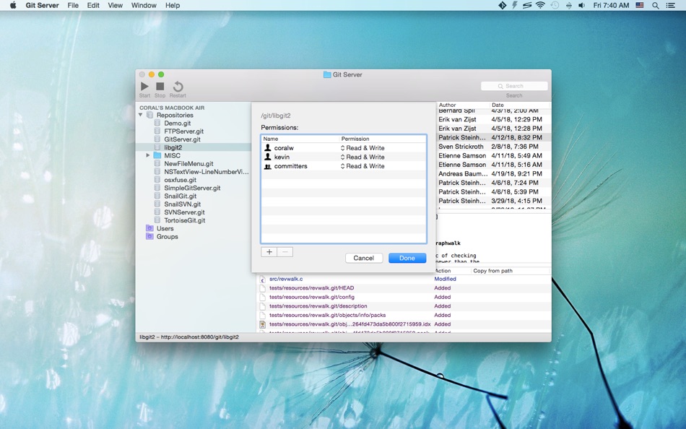Click the Start server toolbar icon
This screenshot has width=686, height=429.
pyautogui.click(x=144, y=87)
